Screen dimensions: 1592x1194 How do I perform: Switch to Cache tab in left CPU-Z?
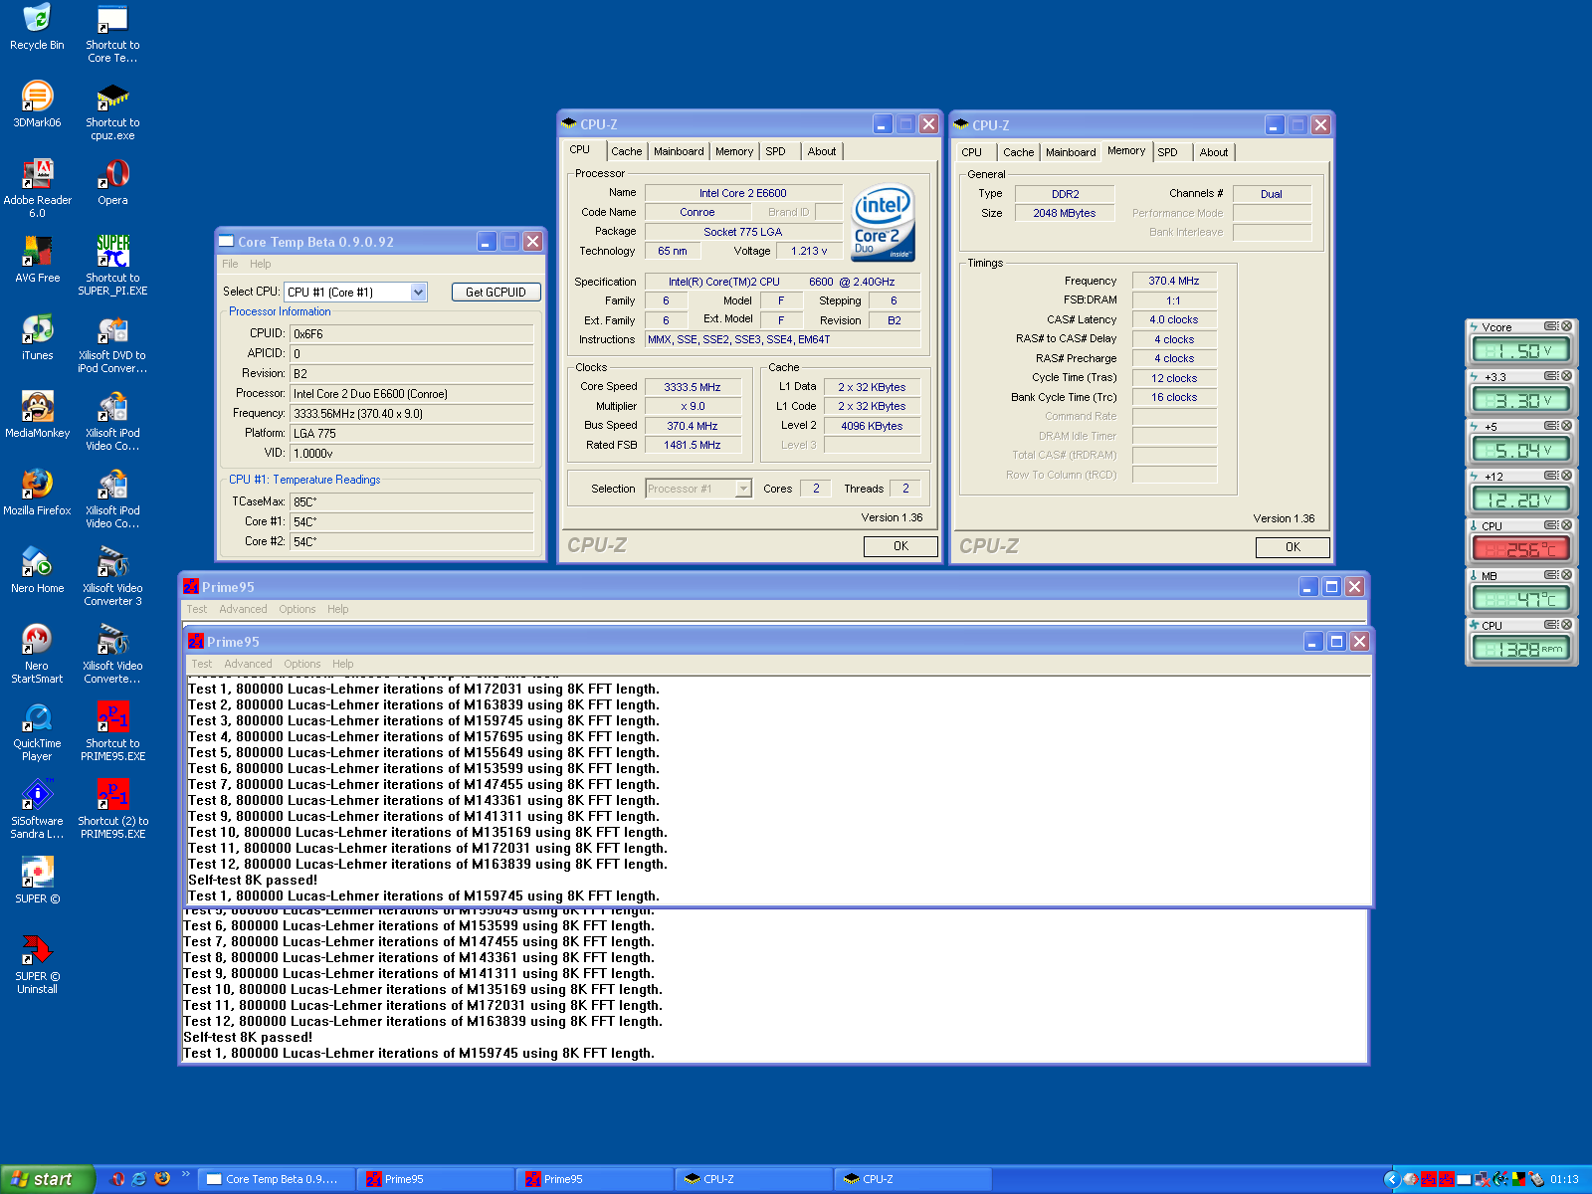pyautogui.click(x=626, y=151)
